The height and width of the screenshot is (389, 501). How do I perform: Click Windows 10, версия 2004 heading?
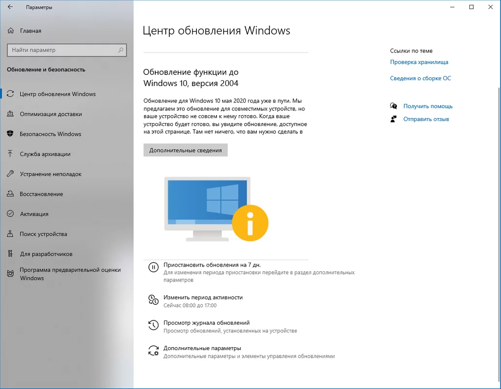[x=191, y=83]
